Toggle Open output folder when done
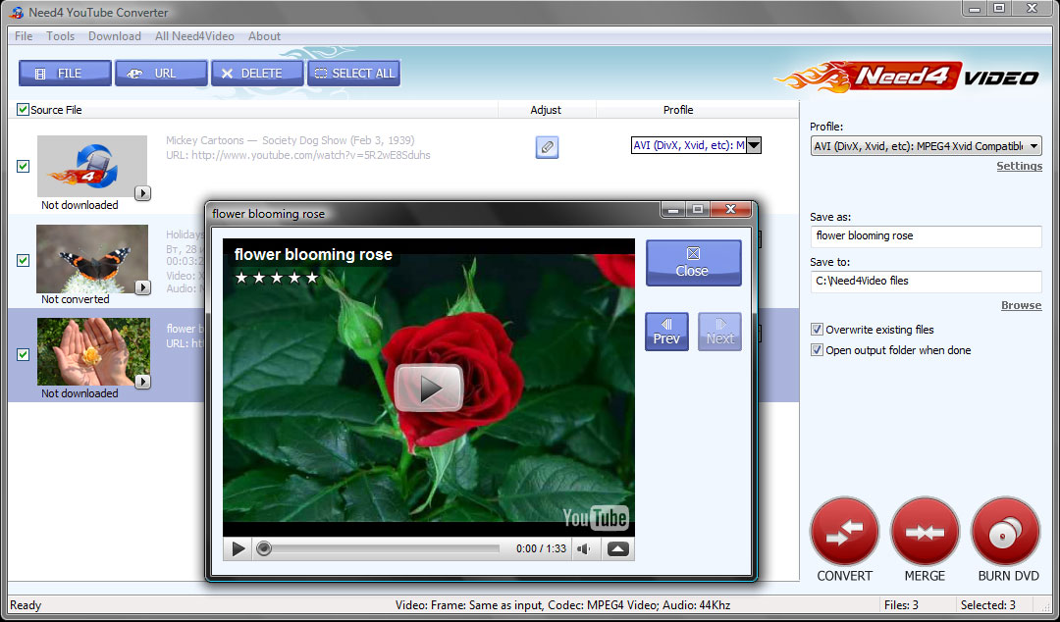This screenshot has height=622, width=1060. tap(817, 350)
